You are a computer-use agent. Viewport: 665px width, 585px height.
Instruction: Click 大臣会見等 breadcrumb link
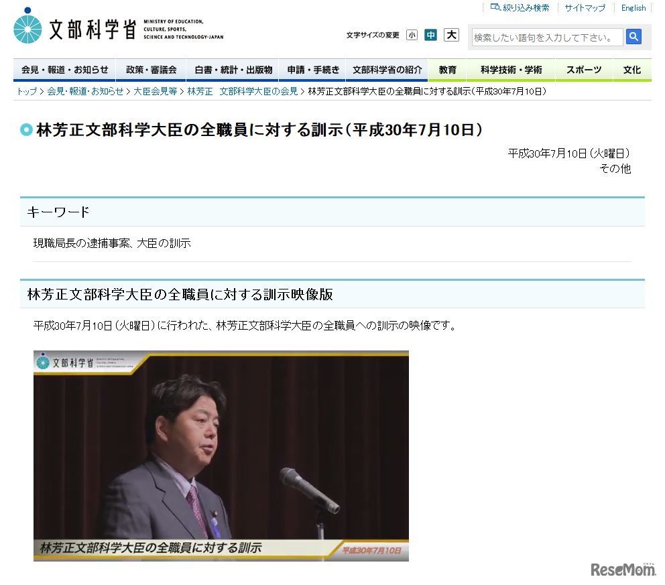tap(156, 91)
